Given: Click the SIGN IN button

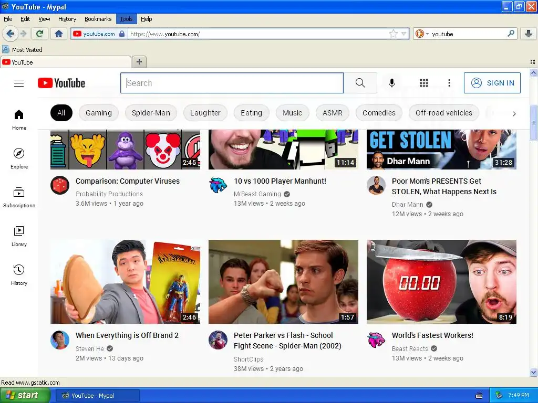Looking at the screenshot, I should point(492,83).
